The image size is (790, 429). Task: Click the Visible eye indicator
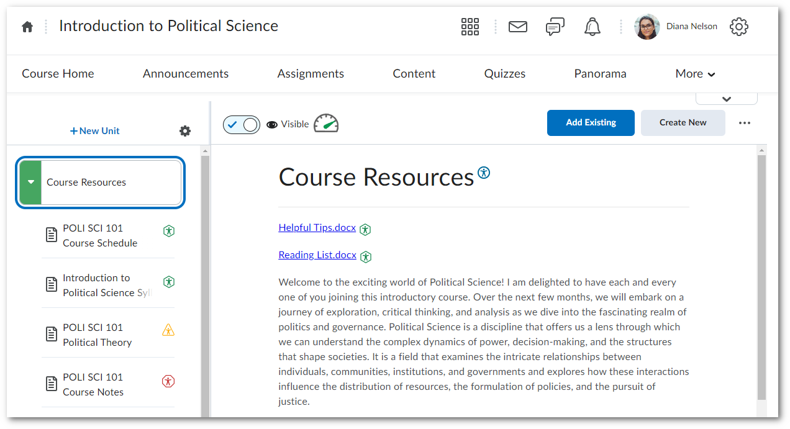288,124
